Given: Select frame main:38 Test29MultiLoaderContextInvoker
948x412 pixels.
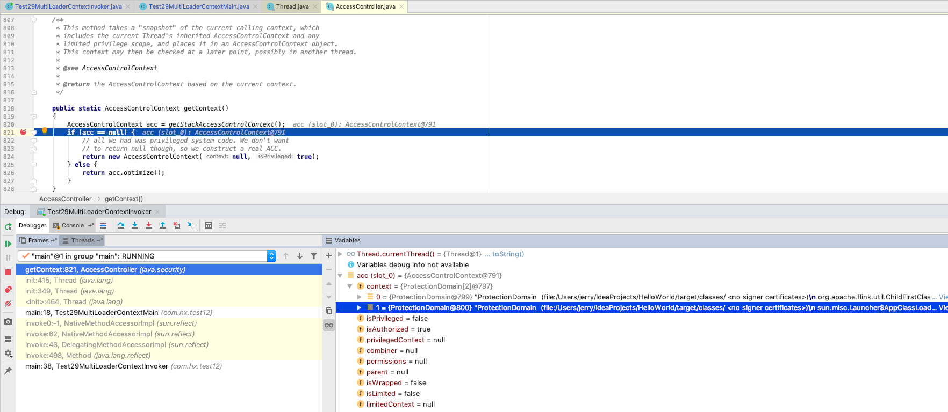Looking at the screenshot, I should pos(169,366).
